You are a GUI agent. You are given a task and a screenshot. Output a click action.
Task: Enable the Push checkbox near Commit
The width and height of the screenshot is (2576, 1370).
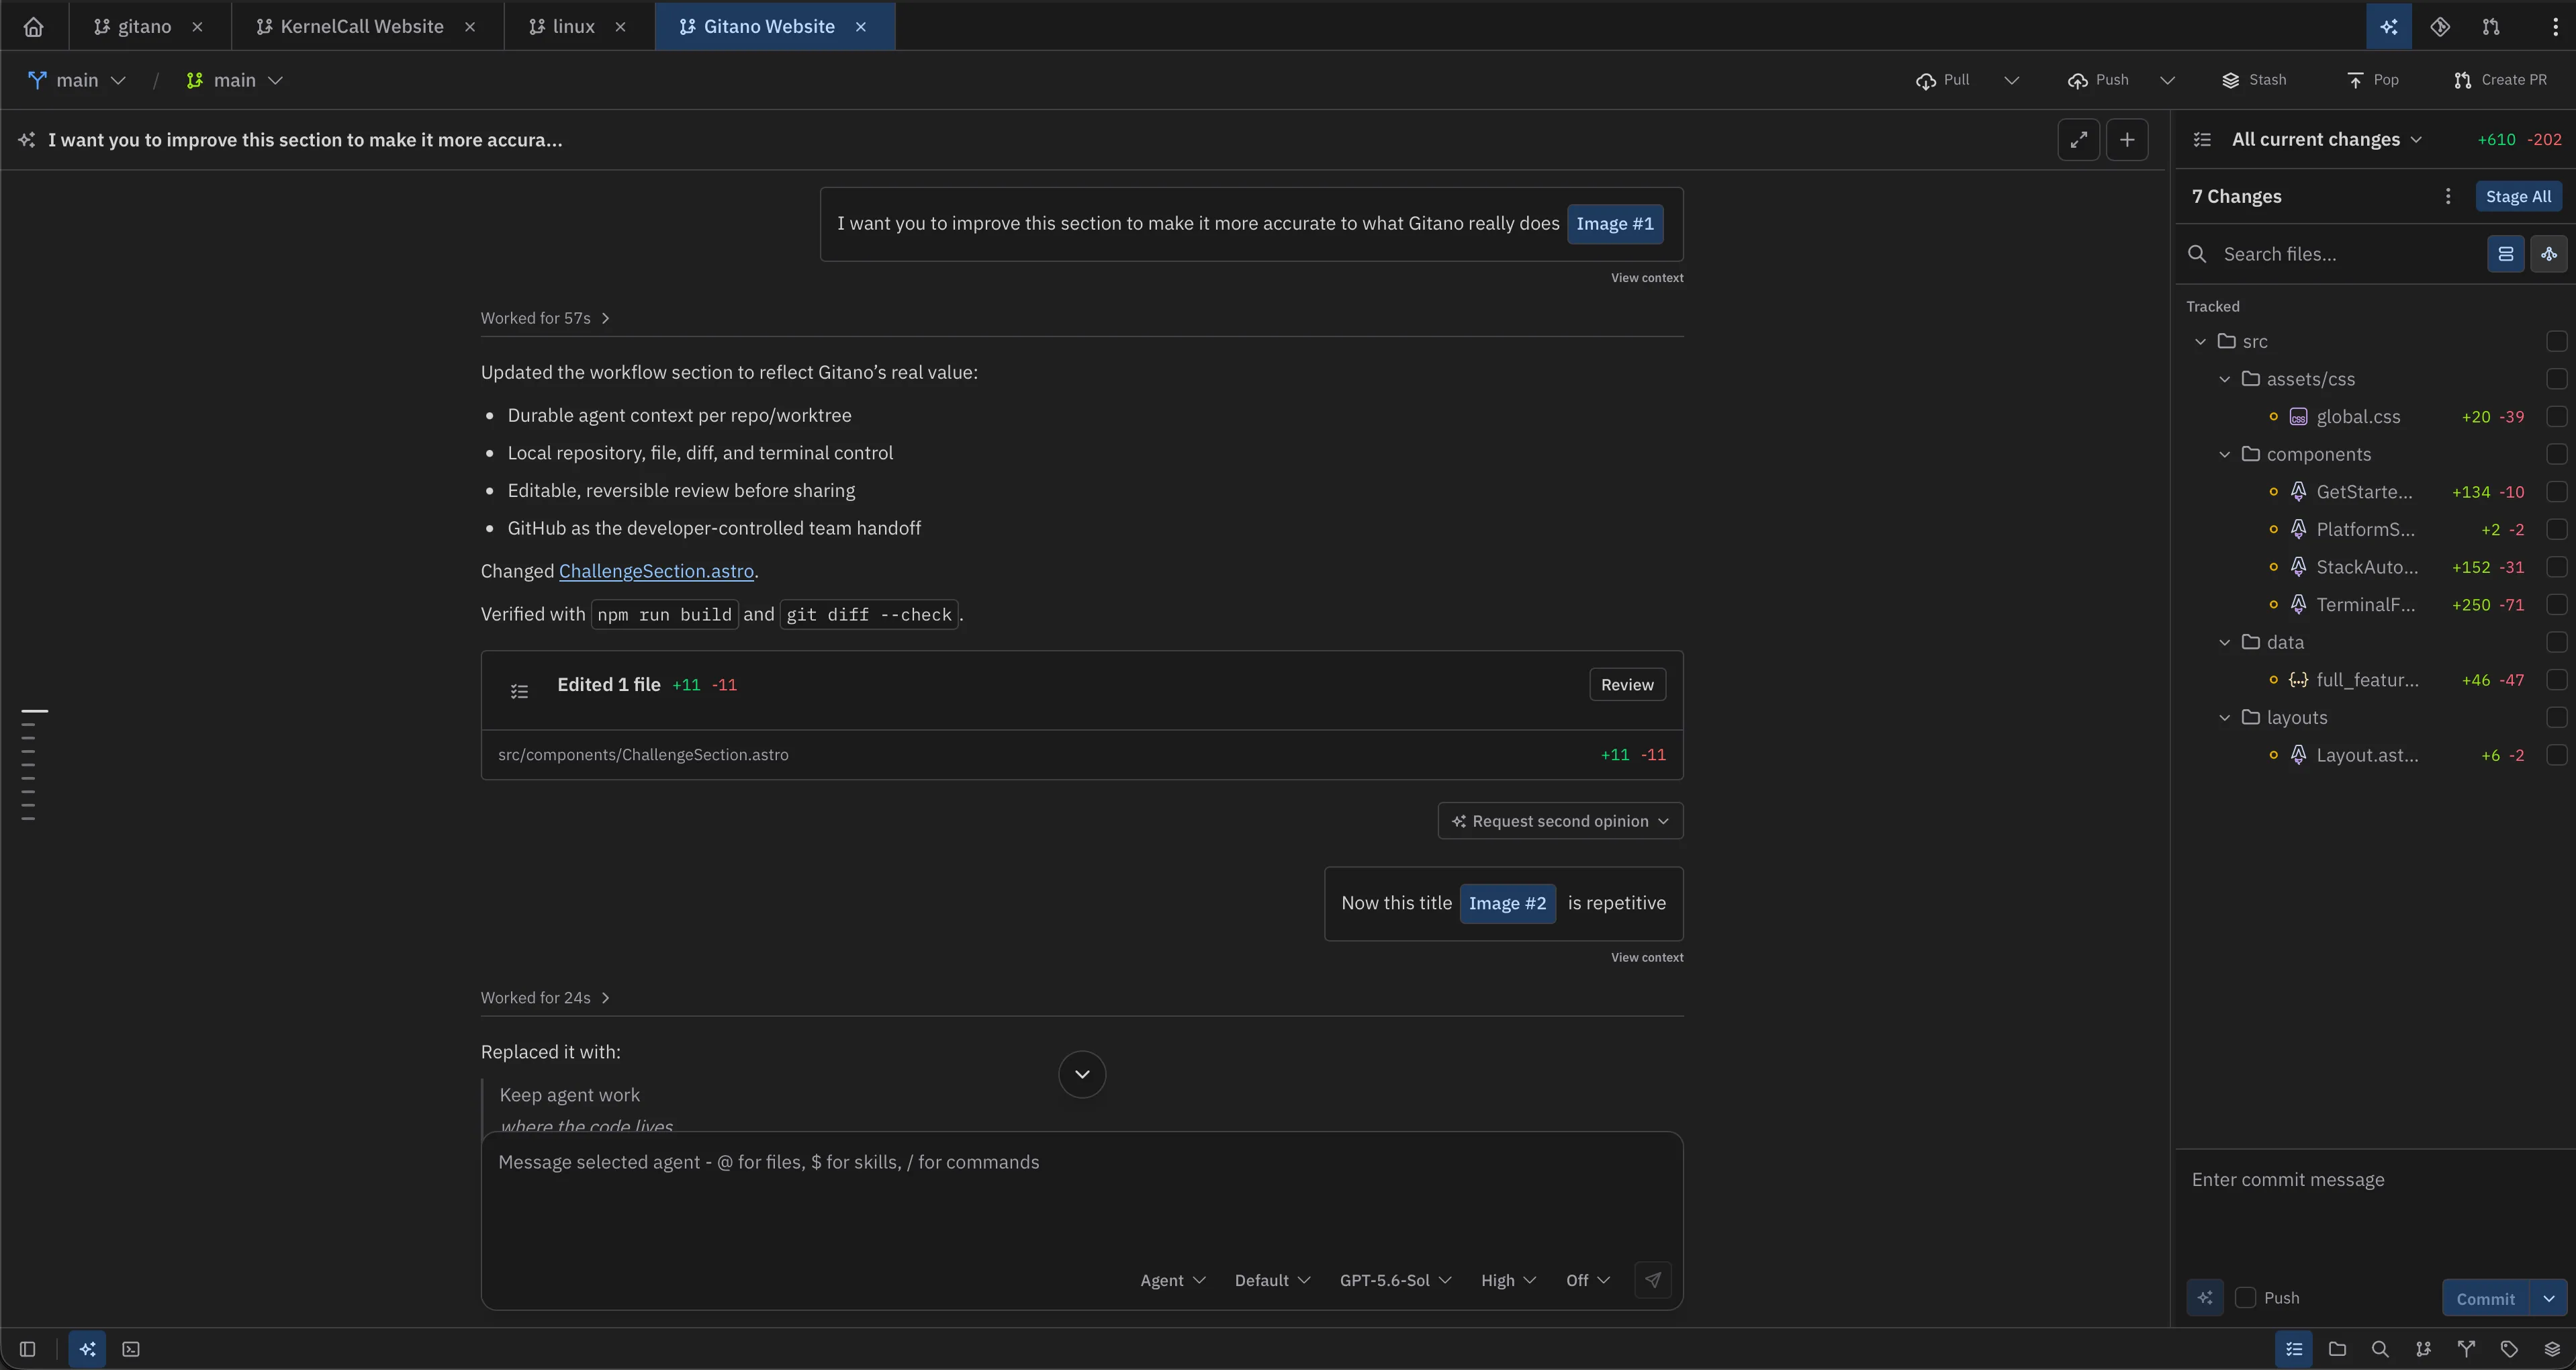pyautogui.click(x=2245, y=1298)
